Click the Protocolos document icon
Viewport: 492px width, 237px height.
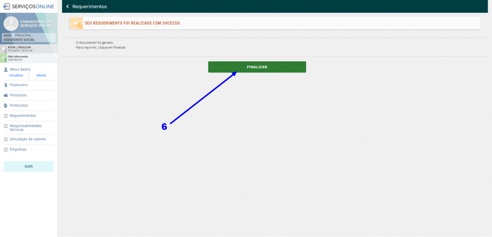[5, 105]
